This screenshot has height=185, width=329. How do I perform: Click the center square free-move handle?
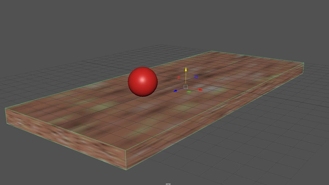186,87
